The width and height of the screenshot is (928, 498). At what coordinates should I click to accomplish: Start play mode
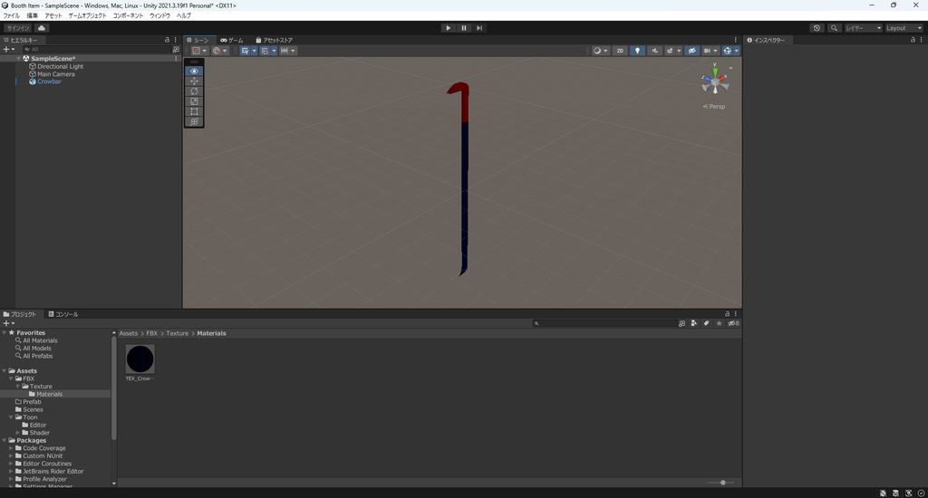tap(448, 28)
